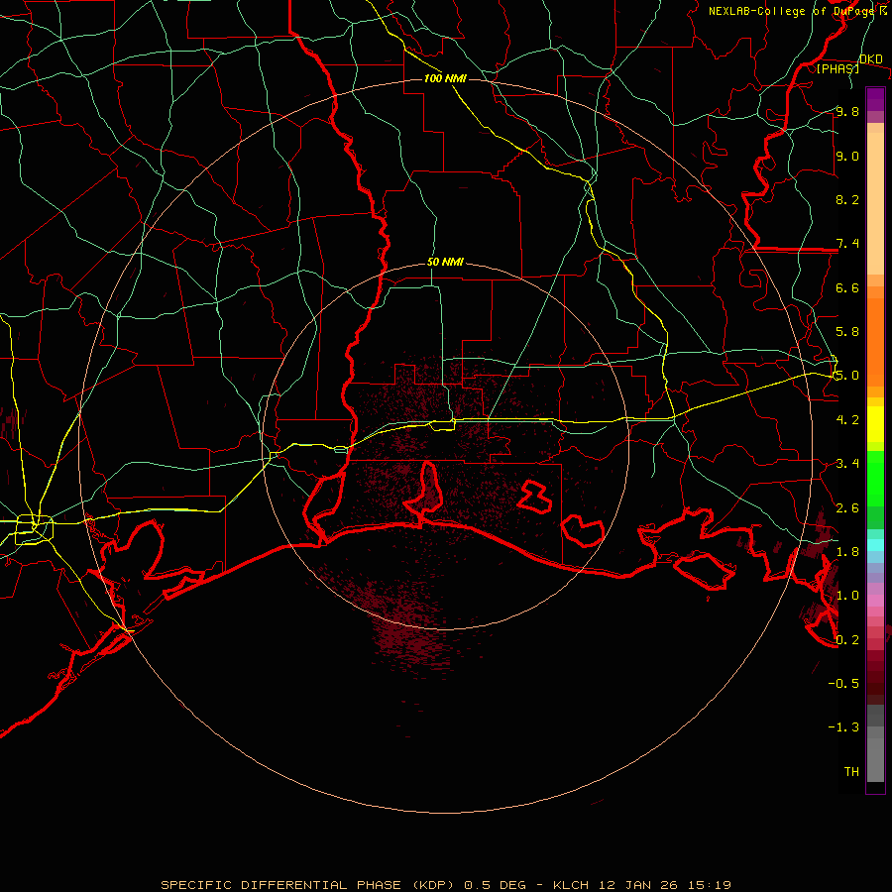Select the 5.8 scale value
This screenshot has height=892, width=892.
(847, 332)
